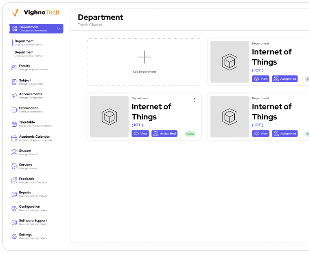Click the VighnoTech brand name
The height and width of the screenshot is (253, 309).
pos(42,12)
